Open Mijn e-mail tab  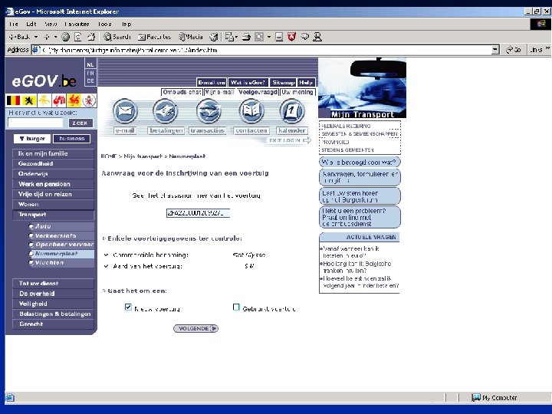[x=219, y=92]
